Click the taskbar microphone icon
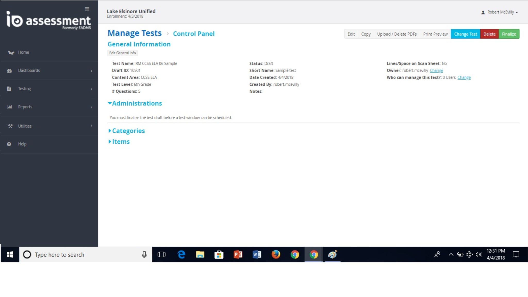 pyautogui.click(x=144, y=255)
